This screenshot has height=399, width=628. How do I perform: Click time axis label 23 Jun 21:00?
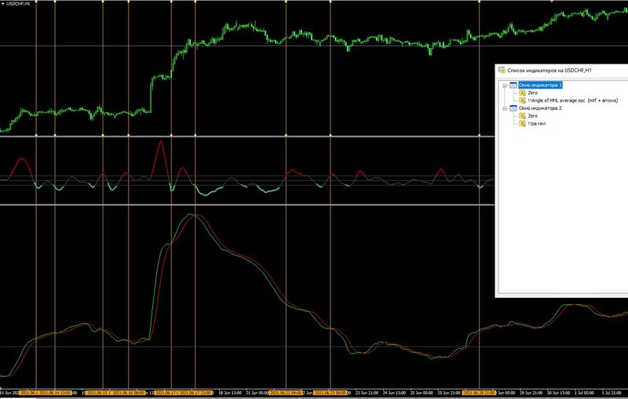point(367,393)
